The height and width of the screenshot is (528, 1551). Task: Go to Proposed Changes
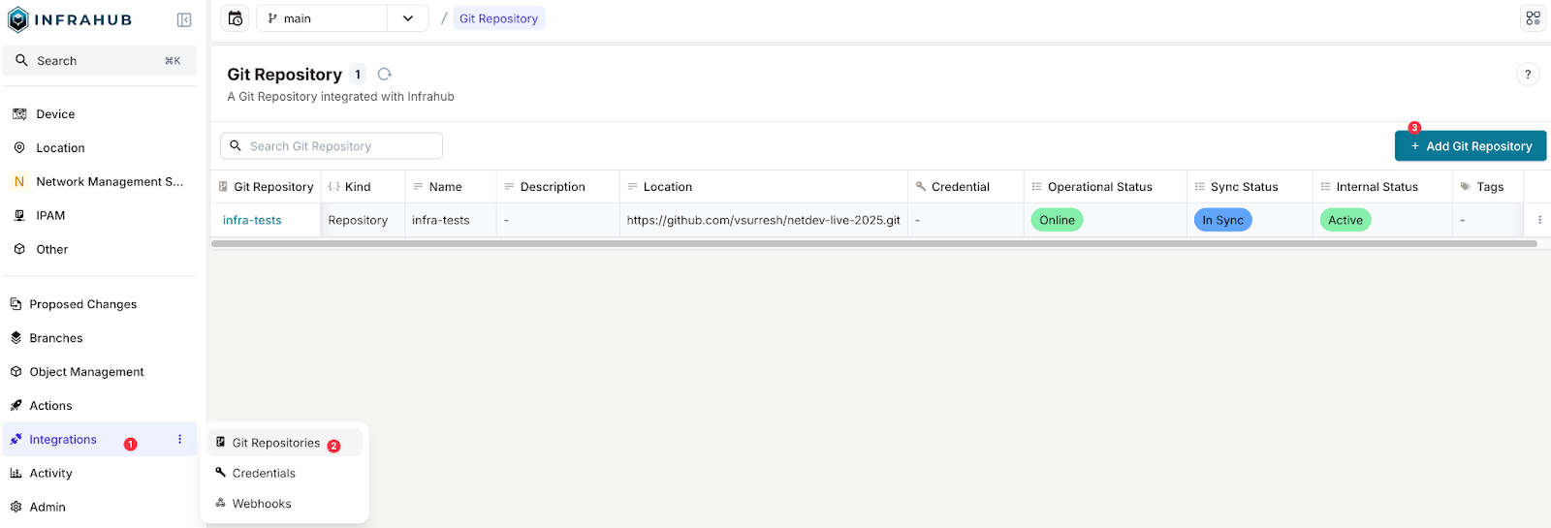click(100, 304)
